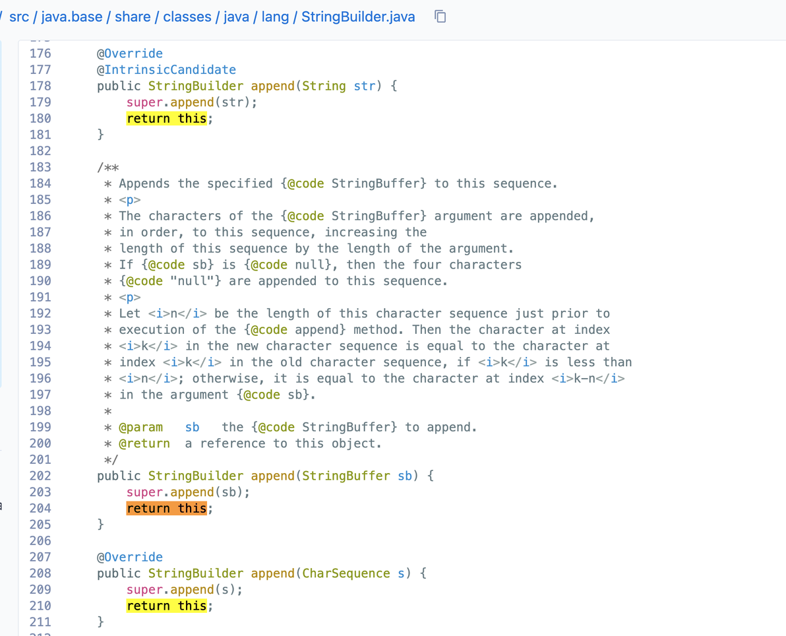Click the javadoc opening '/**' on line 183

pos(107,168)
